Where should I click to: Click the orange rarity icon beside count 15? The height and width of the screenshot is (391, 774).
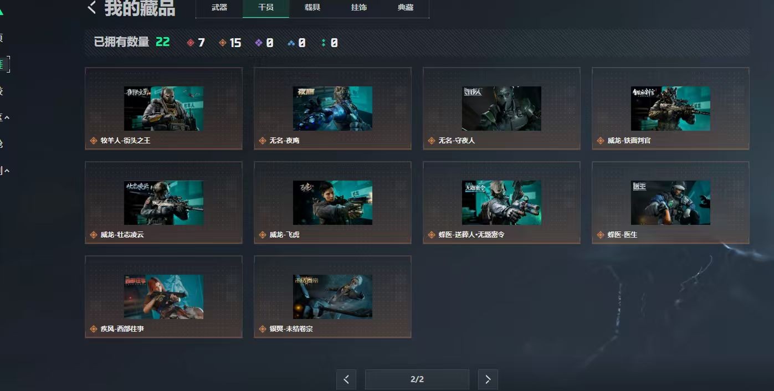point(223,43)
